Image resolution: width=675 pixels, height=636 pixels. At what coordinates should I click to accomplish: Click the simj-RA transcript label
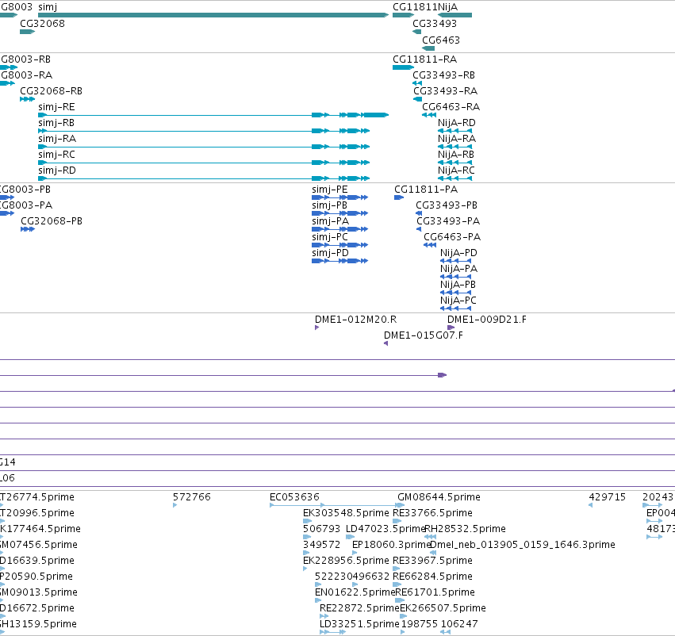pyautogui.click(x=57, y=139)
